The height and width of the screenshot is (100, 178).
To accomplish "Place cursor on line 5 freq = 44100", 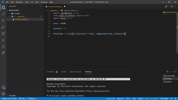I will [59, 23].
